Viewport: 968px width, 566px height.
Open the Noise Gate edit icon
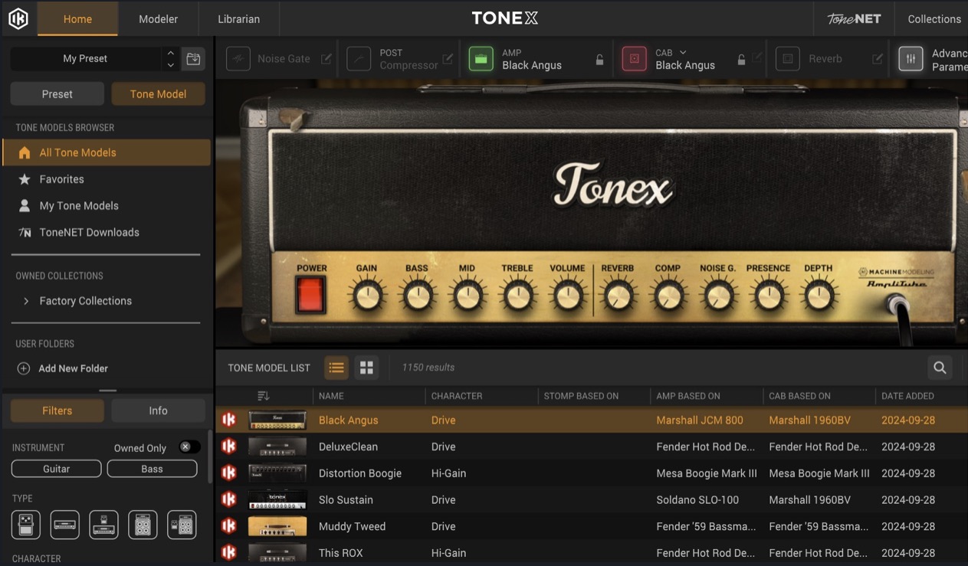point(326,58)
